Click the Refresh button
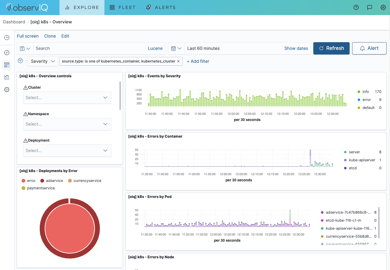The image size is (390, 270). click(331, 48)
